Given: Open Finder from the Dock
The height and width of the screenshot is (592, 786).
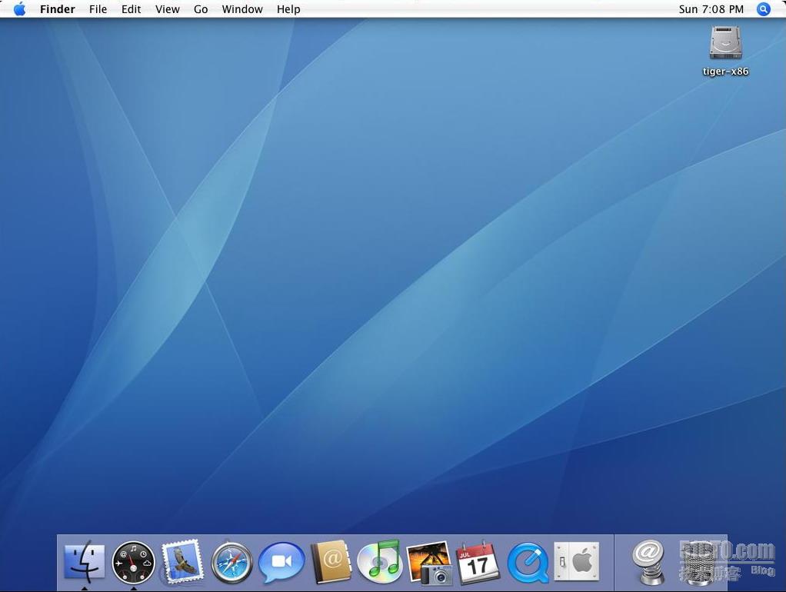Looking at the screenshot, I should tap(85, 562).
